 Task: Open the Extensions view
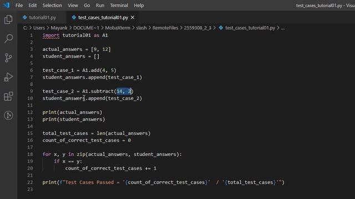click(x=8, y=96)
